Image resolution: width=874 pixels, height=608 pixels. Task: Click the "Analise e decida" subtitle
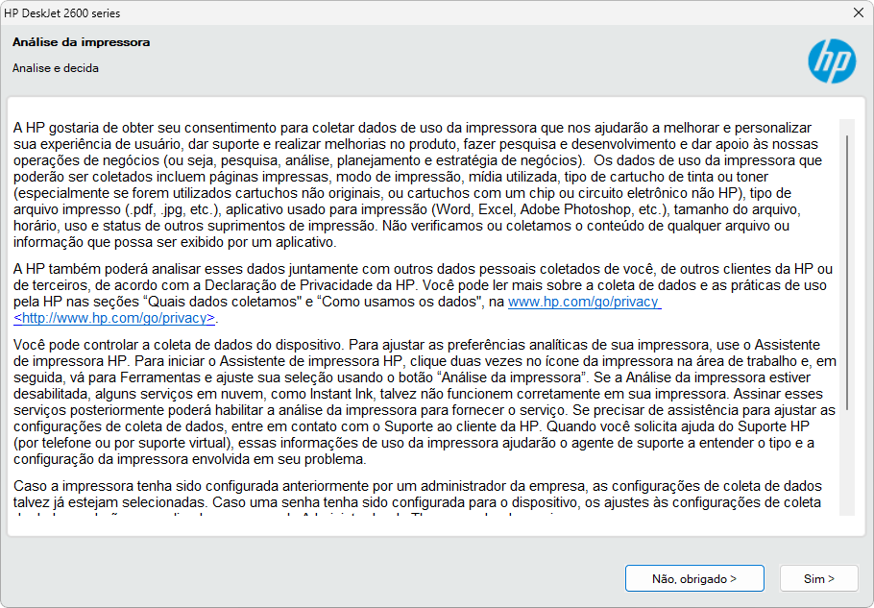pyautogui.click(x=55, y=68)
